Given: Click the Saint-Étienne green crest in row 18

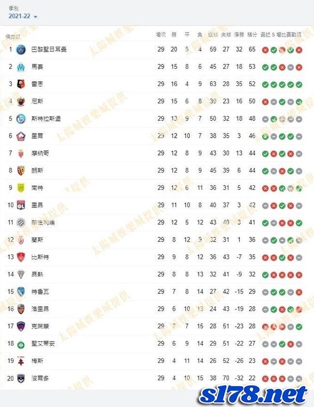Looking at the screenshot, I should pyautogui.click(x=21, y=344).
